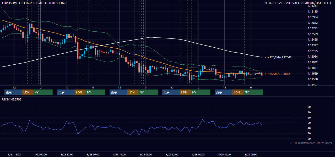Click price axis label 1.11801

(313, 68)
